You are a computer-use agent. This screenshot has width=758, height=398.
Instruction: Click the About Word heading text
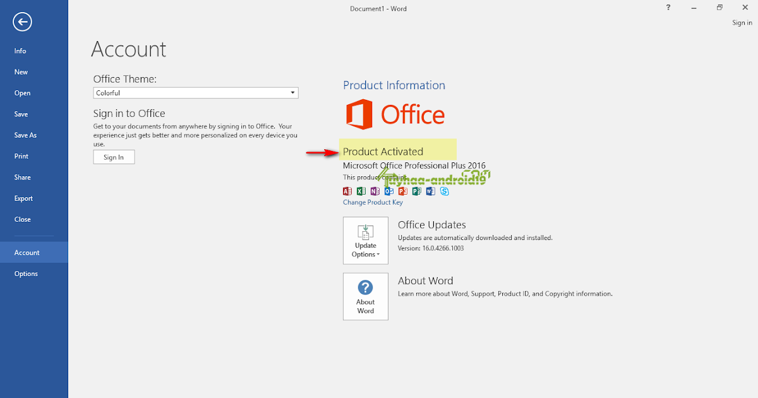[426, 280]
